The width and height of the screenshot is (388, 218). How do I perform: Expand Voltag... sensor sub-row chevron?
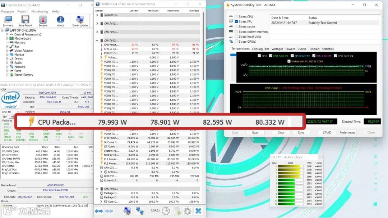point(101,57)
